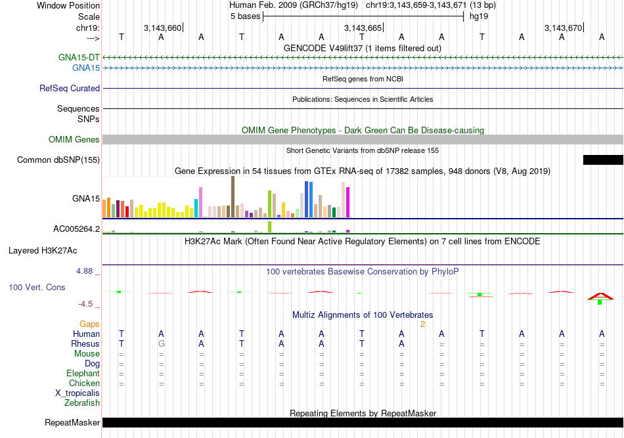Click the Scale label

89,16
